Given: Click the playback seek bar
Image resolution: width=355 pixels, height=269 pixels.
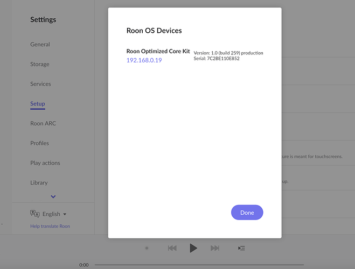Looking at the screenshot, I should tap(199, 265).
